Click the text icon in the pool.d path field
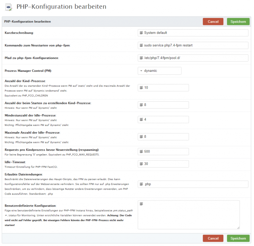This screenshot has width=254, height=246. tap(141, 58)
